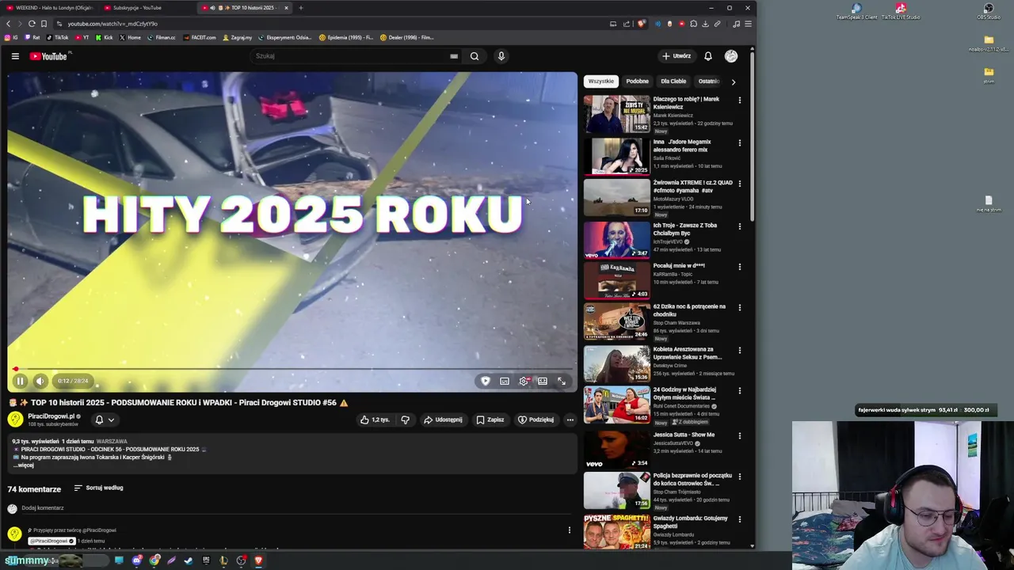The height and width of the screenshot is (570, 1014).
Task: Open TeamSpeak 3 Client desktop icon
Action: click(x=856, y=12)
